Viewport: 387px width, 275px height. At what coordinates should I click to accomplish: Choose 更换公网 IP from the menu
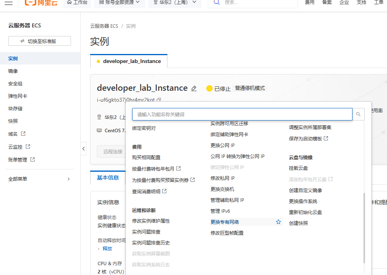(x=222, y=145)
